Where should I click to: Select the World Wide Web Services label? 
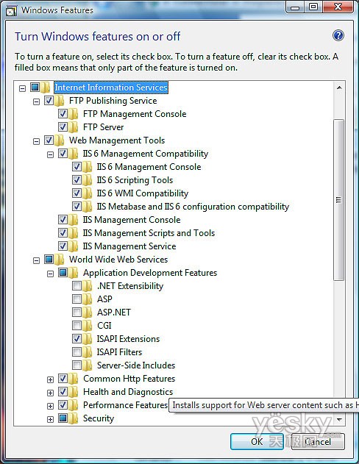[118, 260]
